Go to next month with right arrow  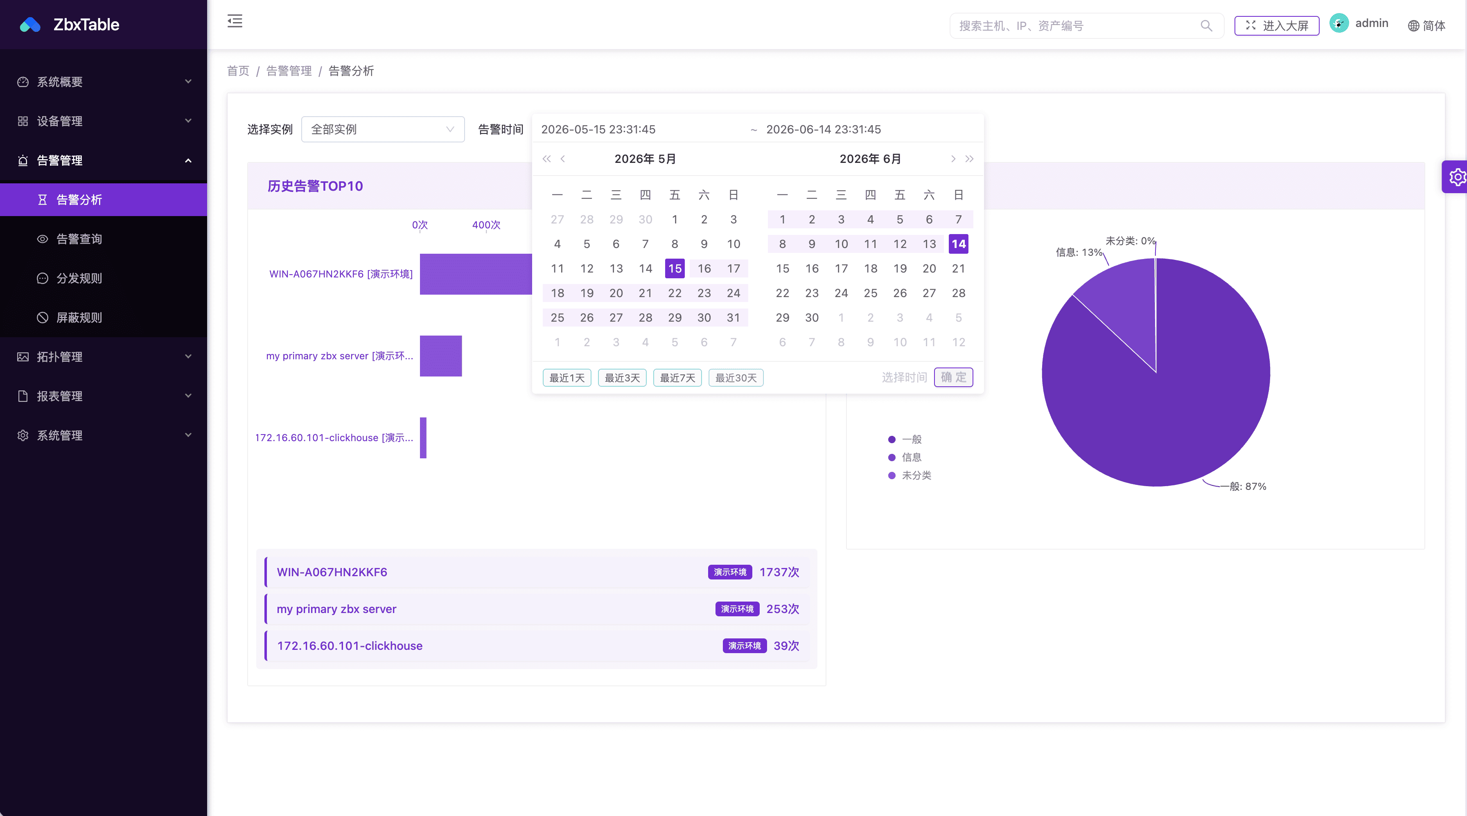click(x=953, y=159)
